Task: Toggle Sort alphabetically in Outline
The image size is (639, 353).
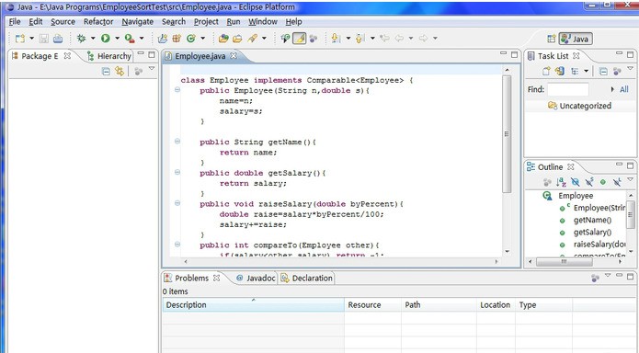Action: (x=561, y=182)
